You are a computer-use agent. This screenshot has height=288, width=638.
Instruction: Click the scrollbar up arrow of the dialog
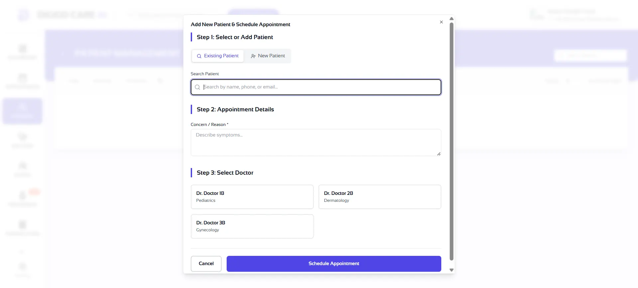point(452,19)
